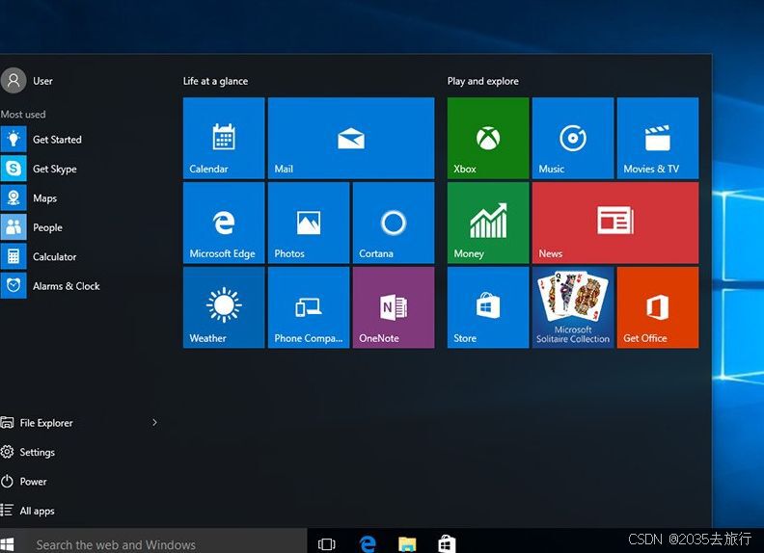Launch the OneNote tile
Viewport: 764px width, 553px height.
click(x=394, y=307)
